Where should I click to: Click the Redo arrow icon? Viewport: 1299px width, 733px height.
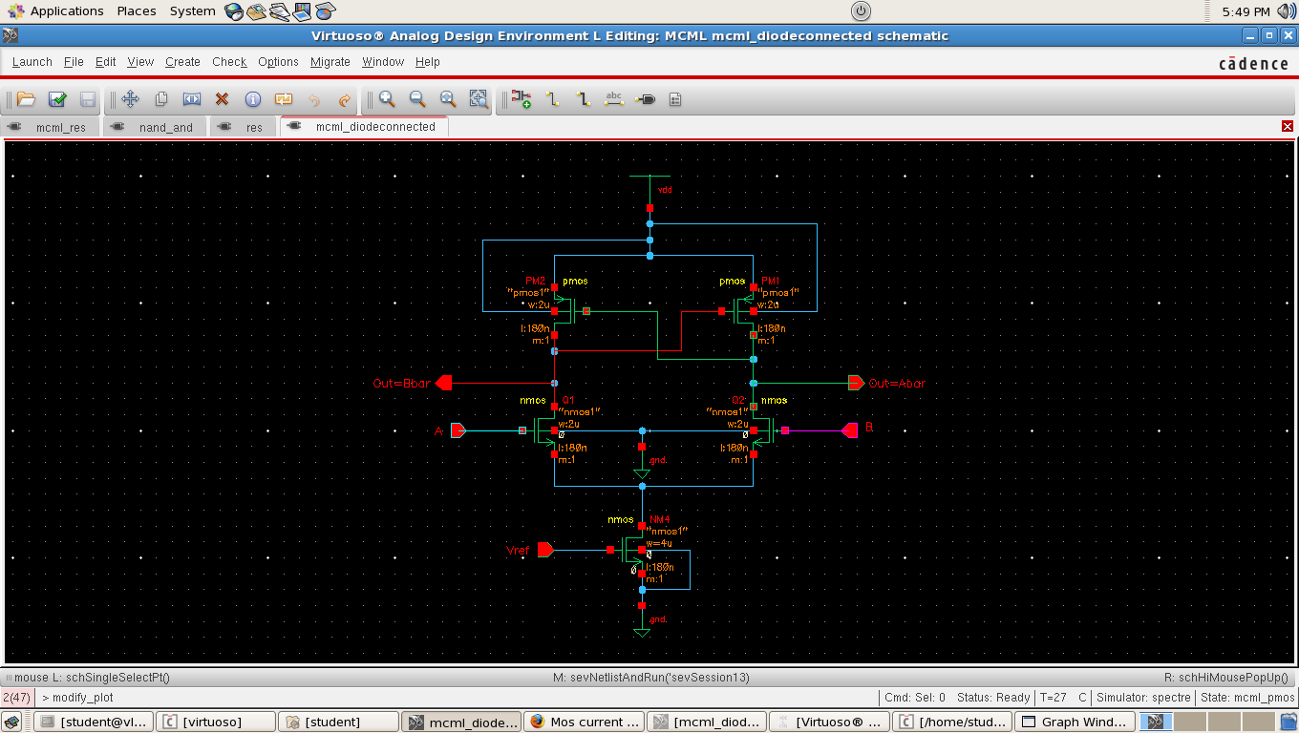point(345,99)
